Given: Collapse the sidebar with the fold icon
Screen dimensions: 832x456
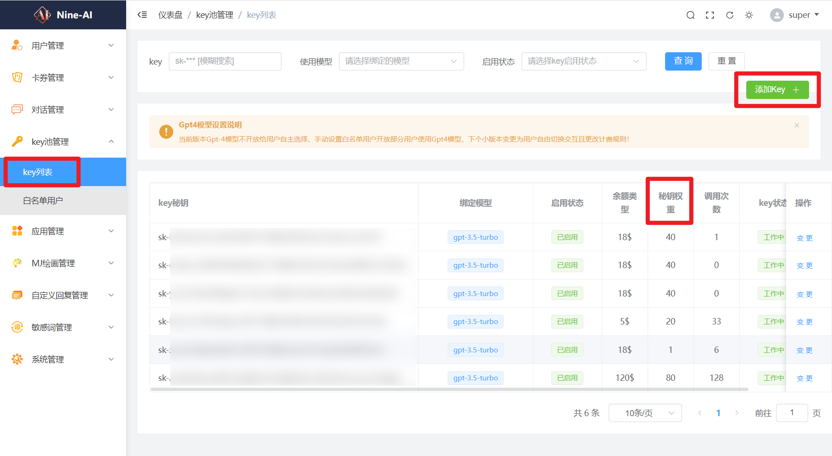Looking at the screenshot, I should coord(142,15).
